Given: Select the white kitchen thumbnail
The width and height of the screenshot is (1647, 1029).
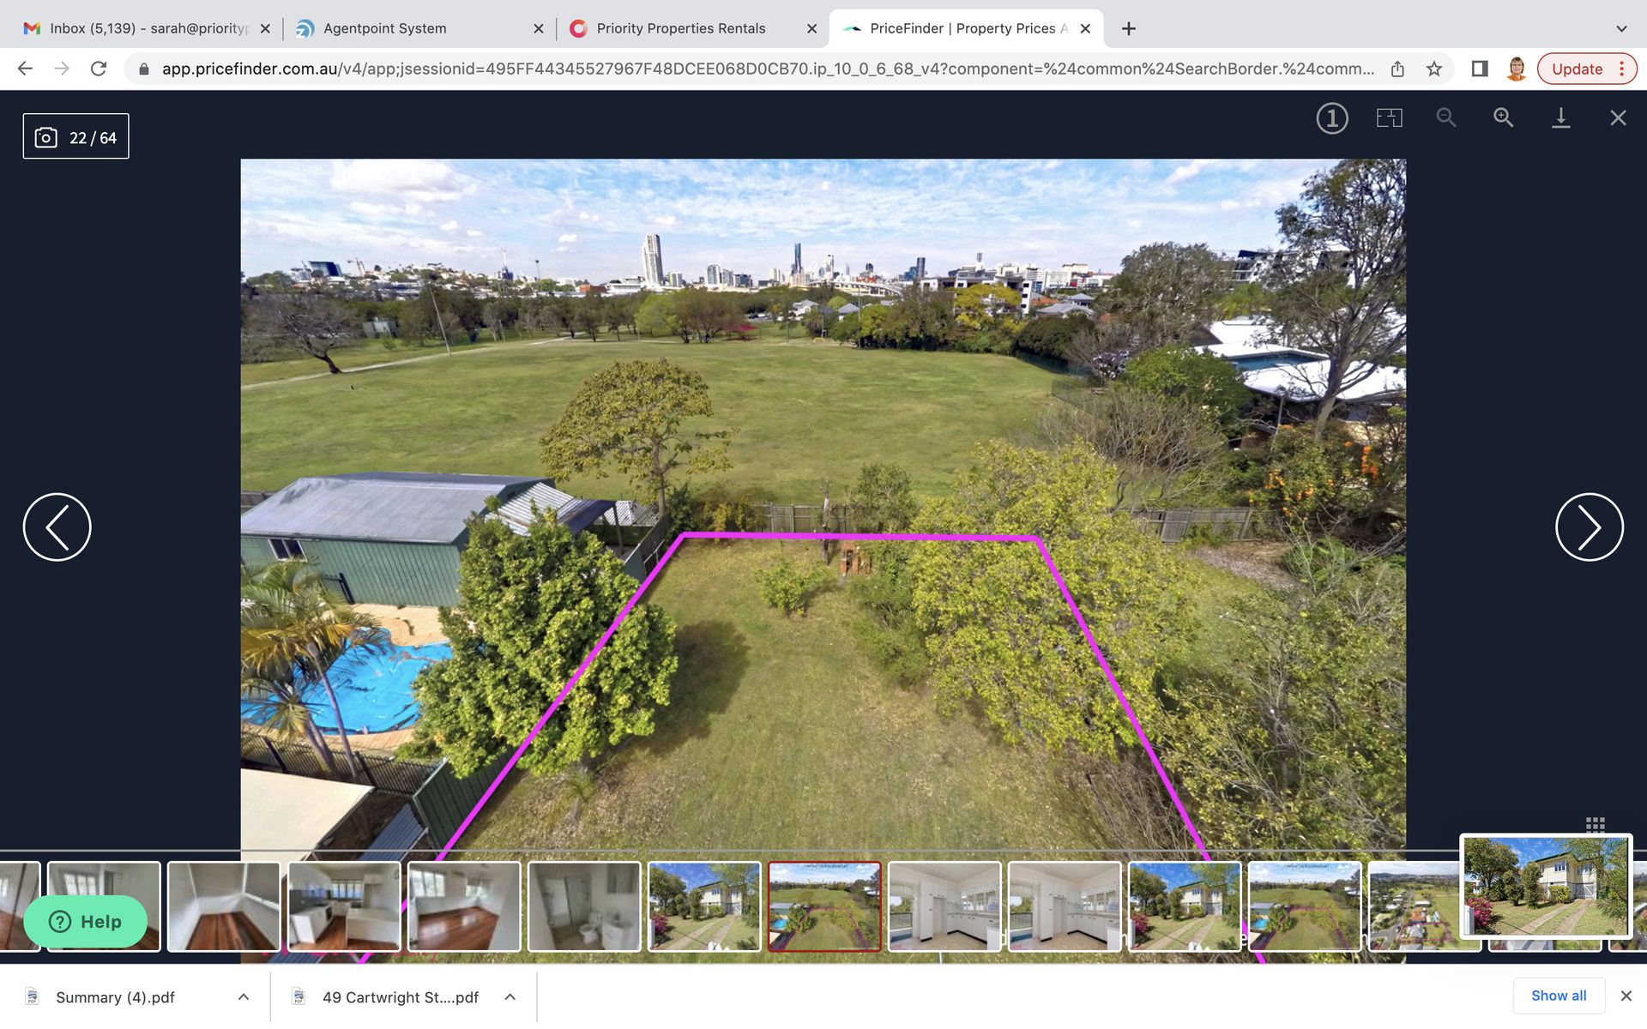Looking at the screenshot, I should [x=944, y=906].
